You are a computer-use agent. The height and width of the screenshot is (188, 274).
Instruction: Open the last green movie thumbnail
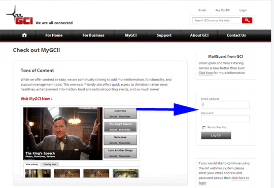pos(126,173)
